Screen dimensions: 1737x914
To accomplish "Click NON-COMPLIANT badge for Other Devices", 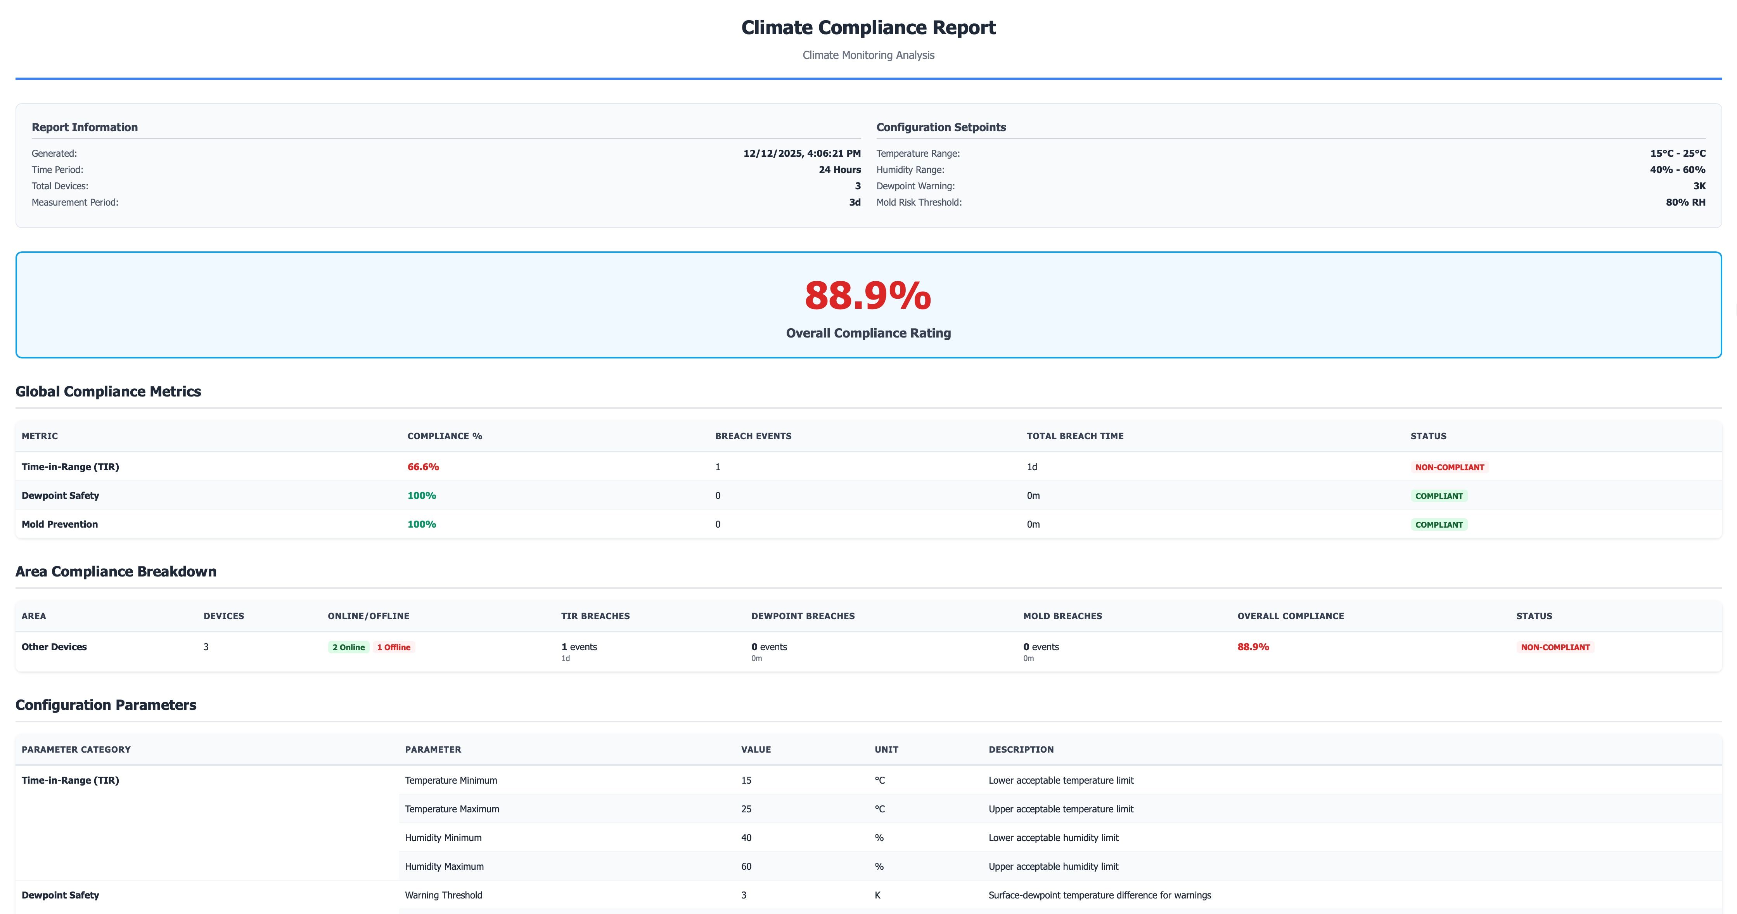I will [1555, 647].
